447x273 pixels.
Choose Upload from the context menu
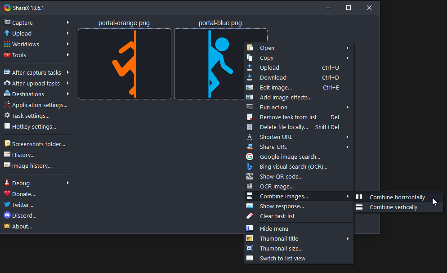[299, 67]
